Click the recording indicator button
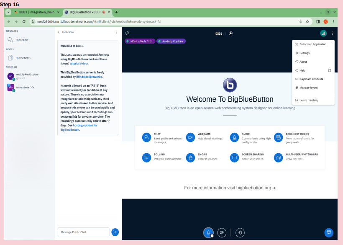The image size is (343, 245). click(x=230, y=33)
